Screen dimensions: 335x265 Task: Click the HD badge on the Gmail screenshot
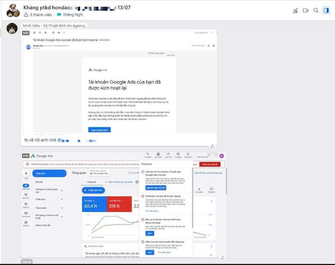26,33
